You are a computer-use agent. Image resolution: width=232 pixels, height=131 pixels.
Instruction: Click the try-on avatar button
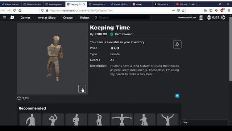[177, 44]
